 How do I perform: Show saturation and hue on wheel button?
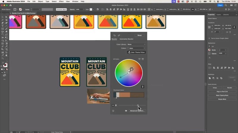(x=113, y=105)
